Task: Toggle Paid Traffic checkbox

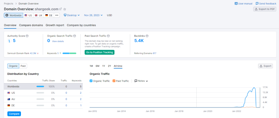Action: (114, 81)
